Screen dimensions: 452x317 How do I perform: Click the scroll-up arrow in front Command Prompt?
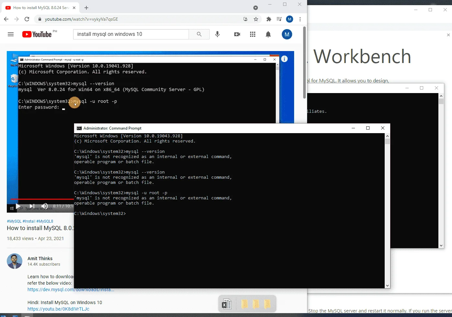tap(388, 136)
